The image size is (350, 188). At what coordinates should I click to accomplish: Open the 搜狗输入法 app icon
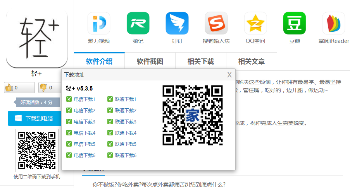click(x=216, y=23)
